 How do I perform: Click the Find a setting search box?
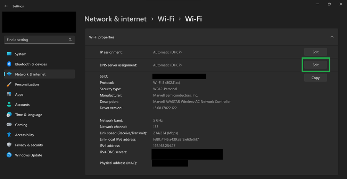pyautogui.click(x=36, y=40)
